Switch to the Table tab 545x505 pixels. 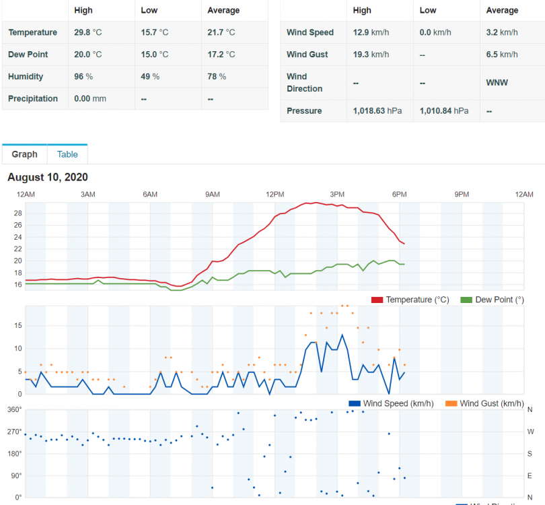tap(67, 154)
